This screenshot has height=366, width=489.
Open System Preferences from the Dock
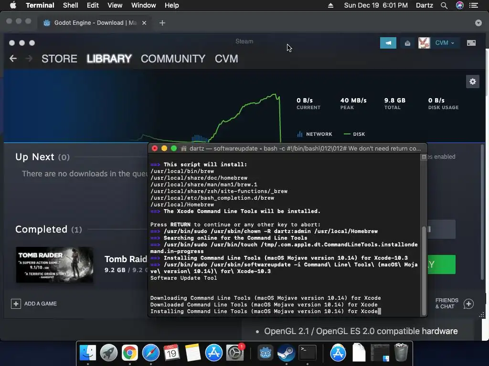(234, 353)
